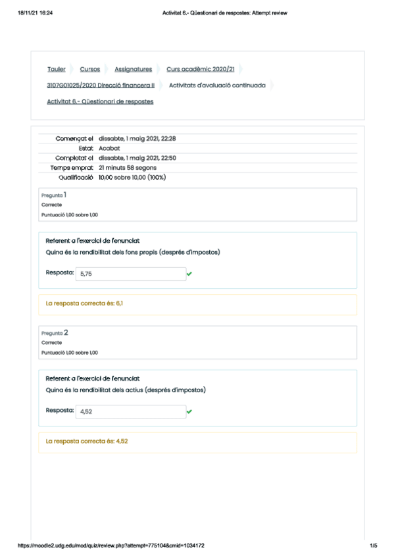The height and width of the screenshot is (558, 394).
Task: Open 3107G01025/2020 Direcció financera II link
Action: tap(101, 86)
